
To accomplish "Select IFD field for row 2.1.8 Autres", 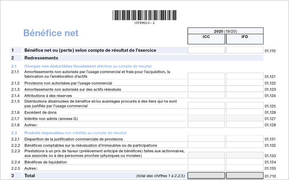I will [245, 125].
